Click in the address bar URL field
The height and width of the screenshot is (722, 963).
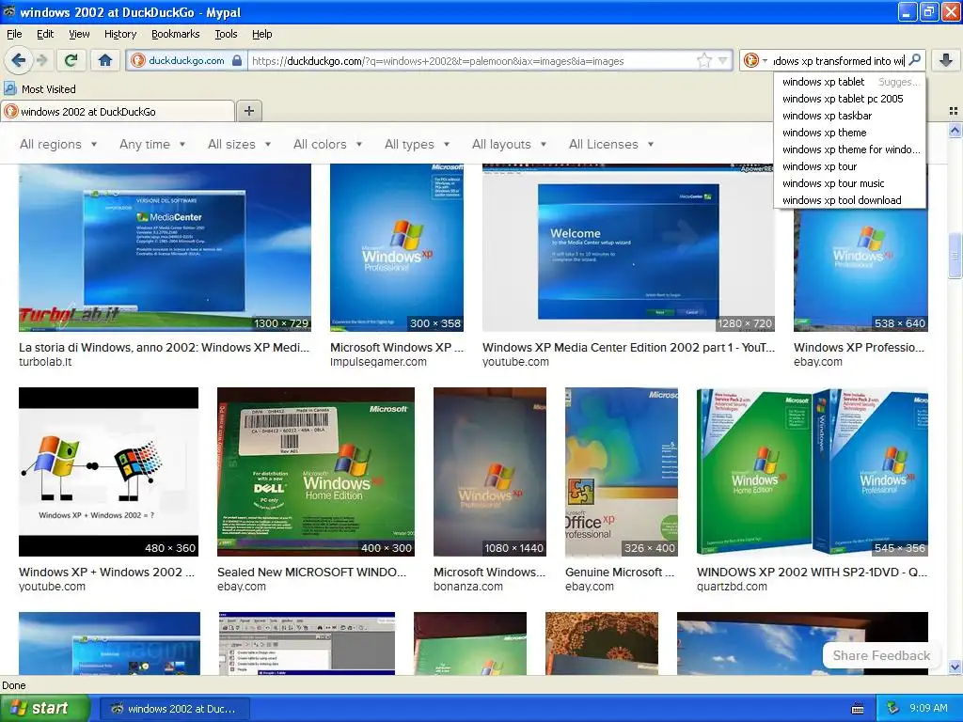click(472, 60)
